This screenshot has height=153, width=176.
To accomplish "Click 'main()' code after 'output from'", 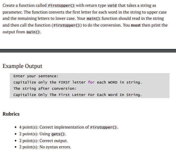I will coord(33,32).
